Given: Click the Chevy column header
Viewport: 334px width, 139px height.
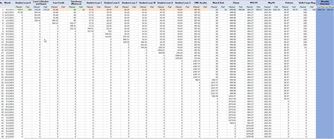Looking at the screenshot, I should click(x=236, y=3).
